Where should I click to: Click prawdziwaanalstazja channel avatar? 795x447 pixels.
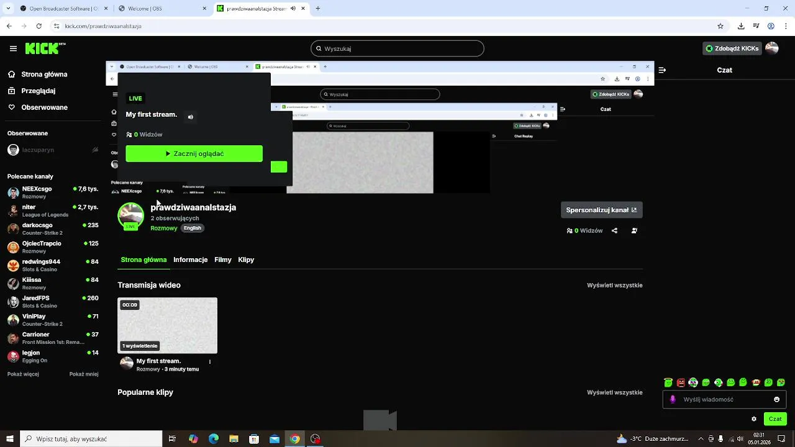[x=130, y=215]
